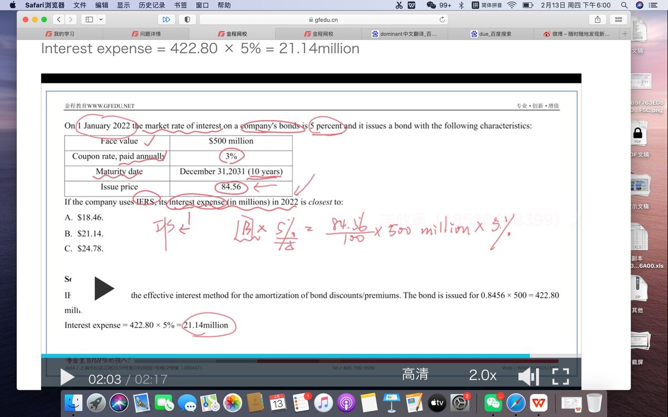668x417 pixels.
Task: Open Photos from the Dock
Action: point(232,403)
